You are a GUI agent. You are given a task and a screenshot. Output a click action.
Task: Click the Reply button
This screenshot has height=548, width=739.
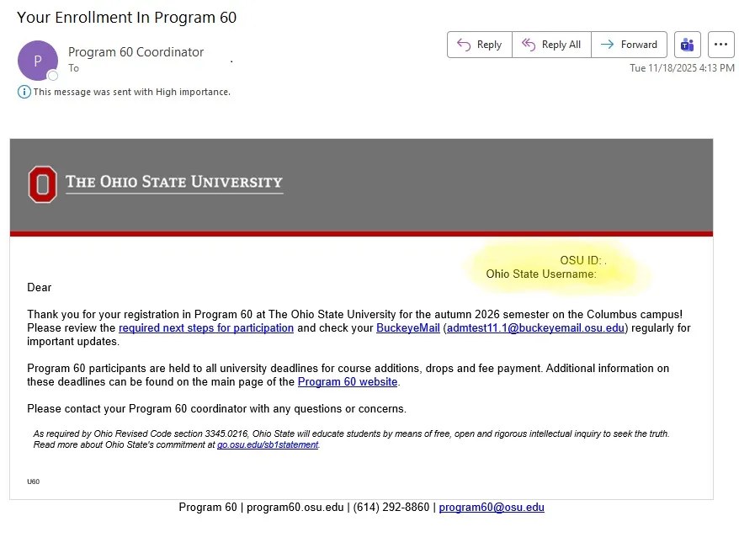pos(479,45)
